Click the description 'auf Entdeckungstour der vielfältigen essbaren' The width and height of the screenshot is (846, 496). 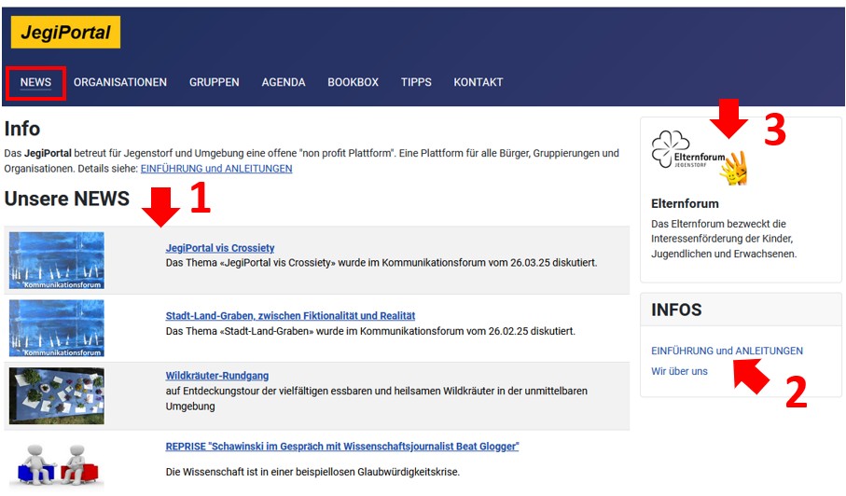point(376,398)
